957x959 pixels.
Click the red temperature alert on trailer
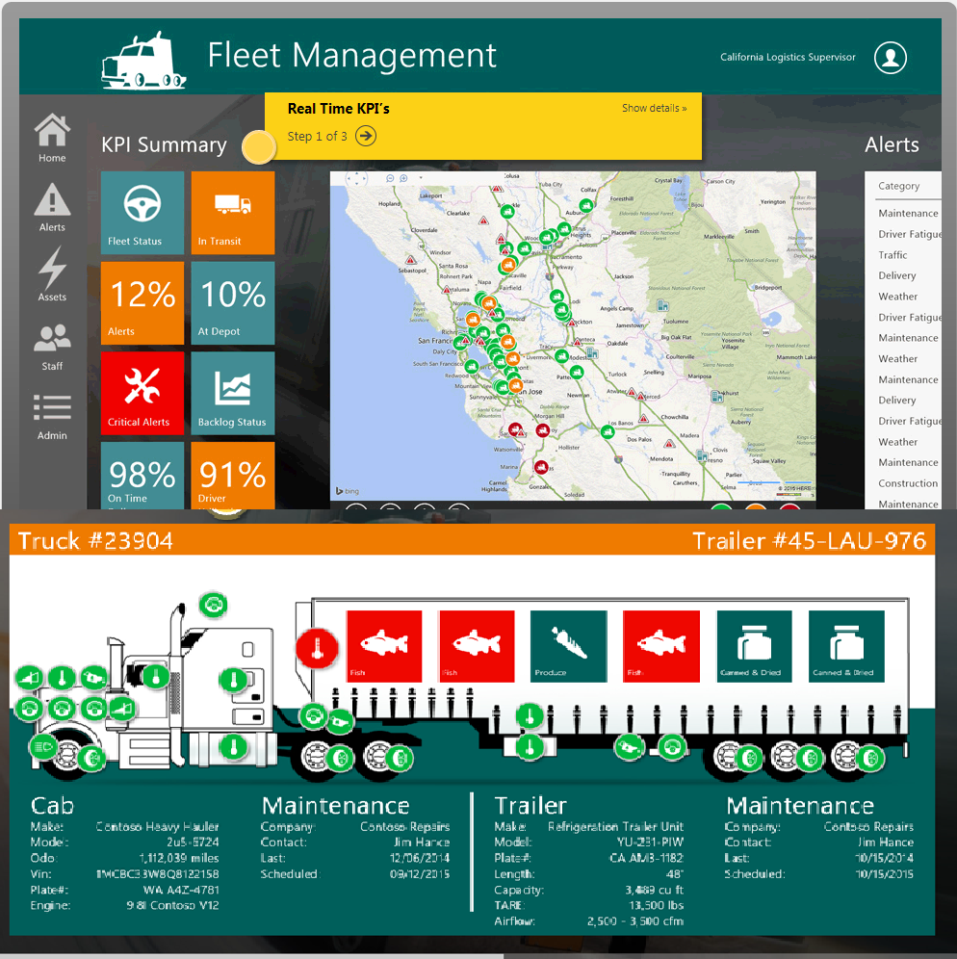coord(317,648)
